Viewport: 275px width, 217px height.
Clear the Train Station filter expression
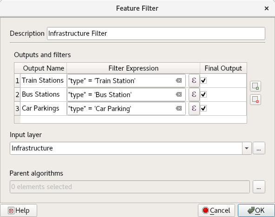coord(179,80)
